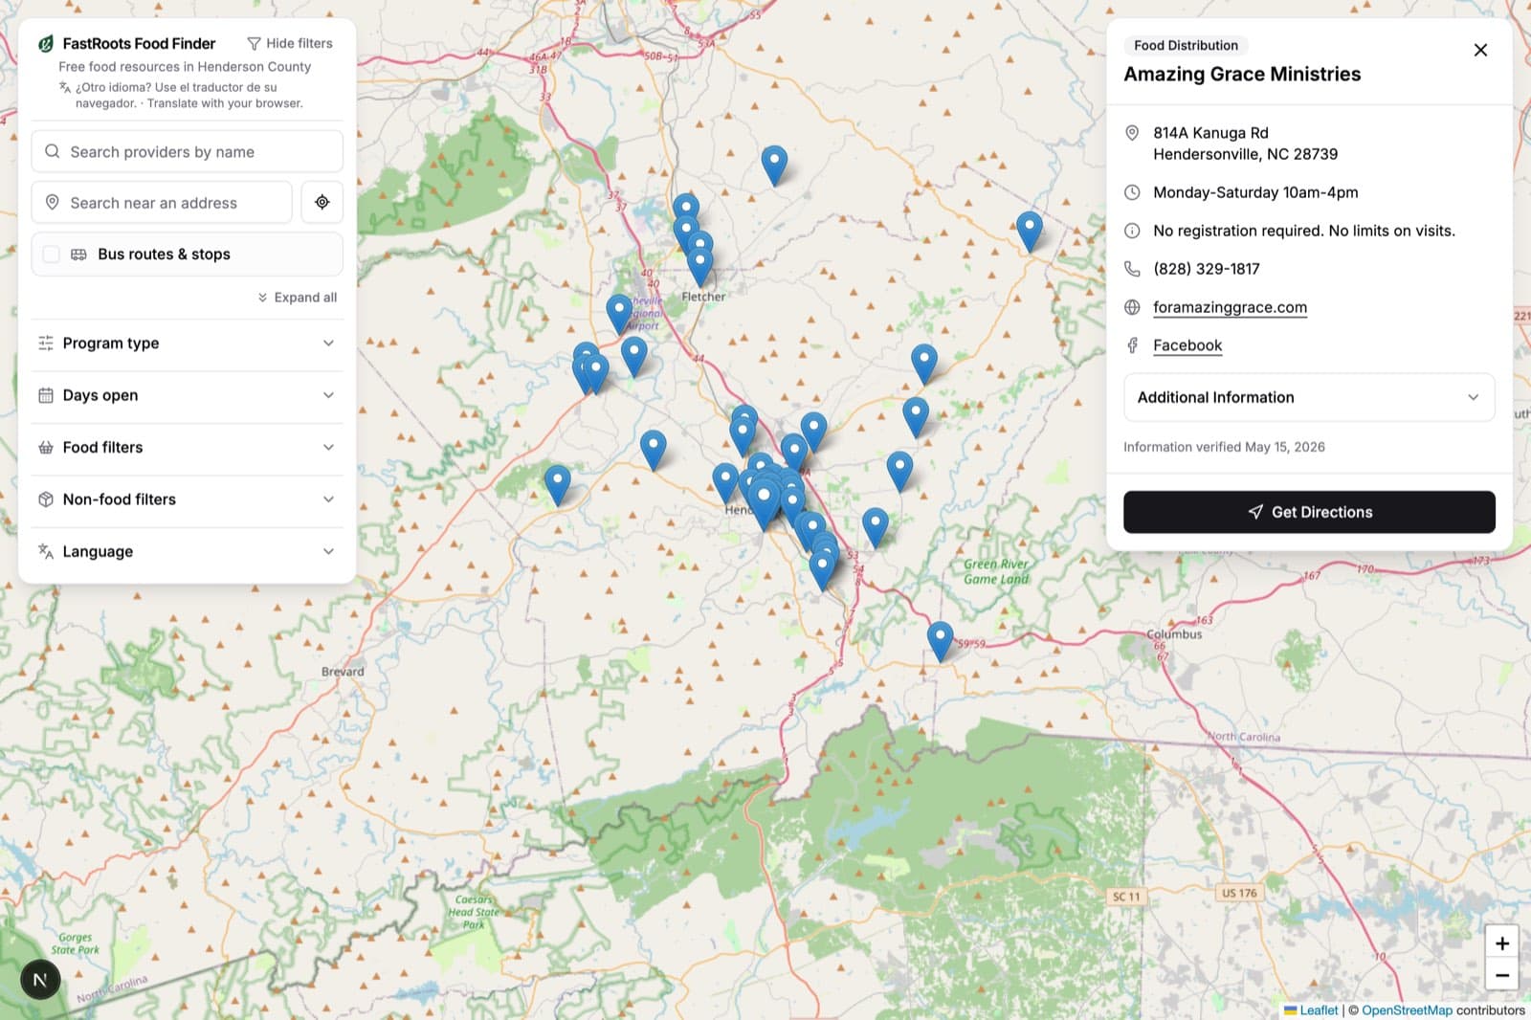Image resolution: width=1531 pixels, height=1020 pixels.
Task: Select the southernmost map marker near route 59
Action: click(x=941, y=640)
